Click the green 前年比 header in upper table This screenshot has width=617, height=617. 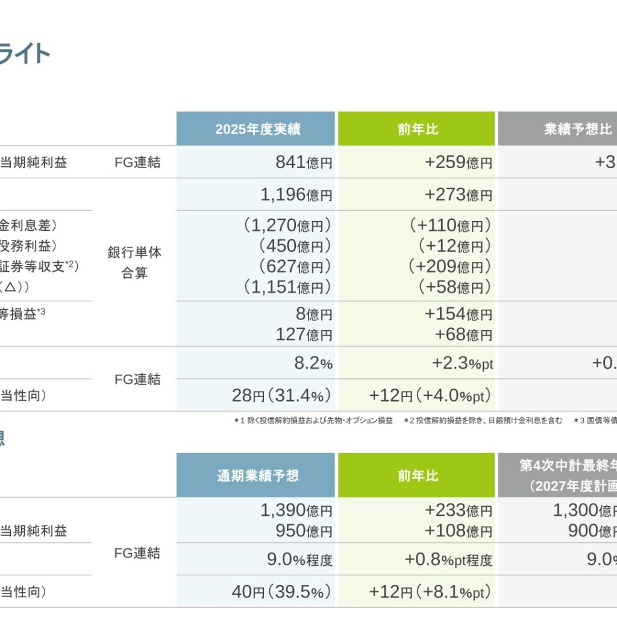click(x=416, y=129)
